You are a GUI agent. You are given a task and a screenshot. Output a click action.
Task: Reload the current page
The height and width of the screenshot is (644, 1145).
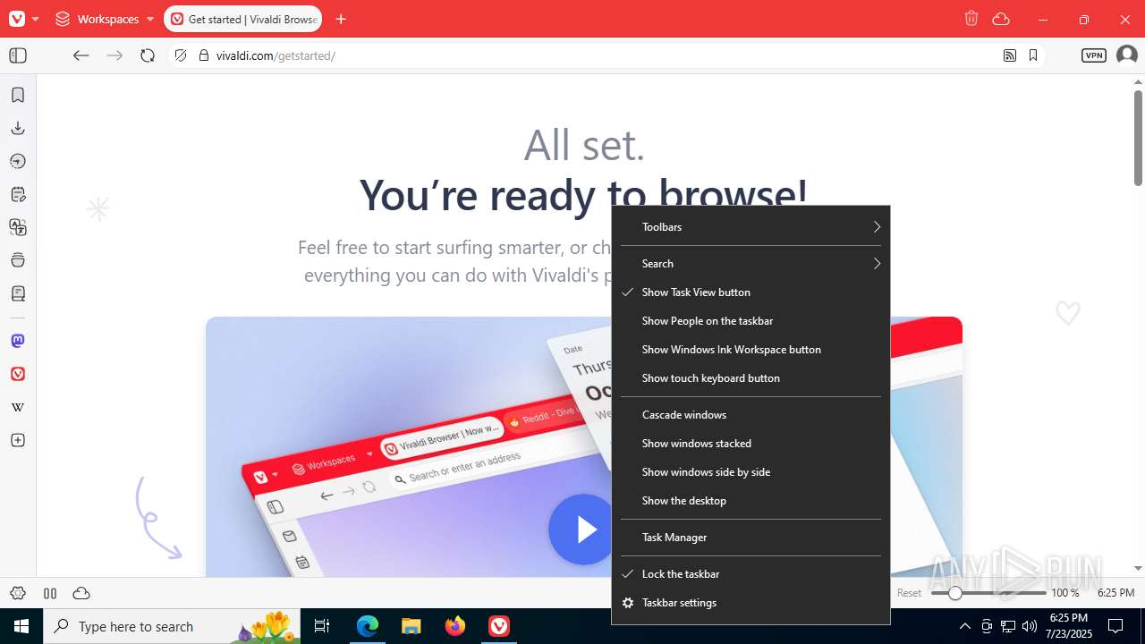coord(148,55)
